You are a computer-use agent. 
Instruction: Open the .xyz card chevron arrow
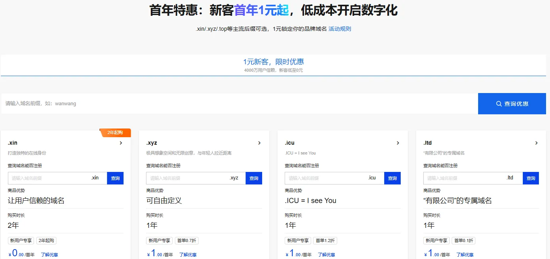[259, 143]
